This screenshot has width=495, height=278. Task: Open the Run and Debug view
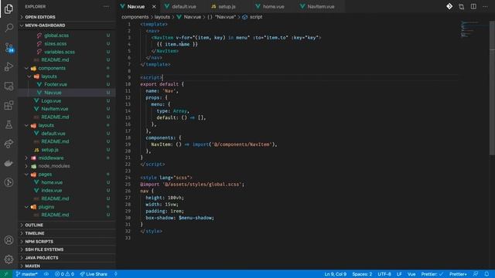[x=9, y=67]
